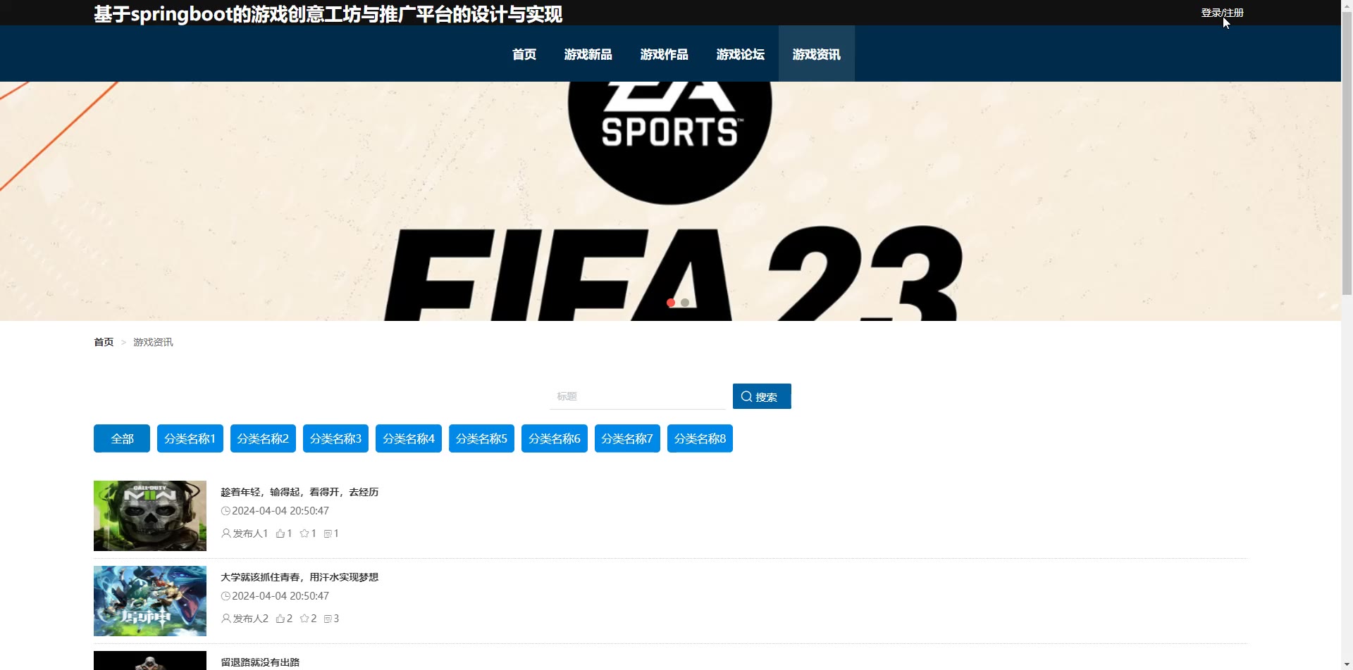Click the search magnifier icon

pos(746,397)
